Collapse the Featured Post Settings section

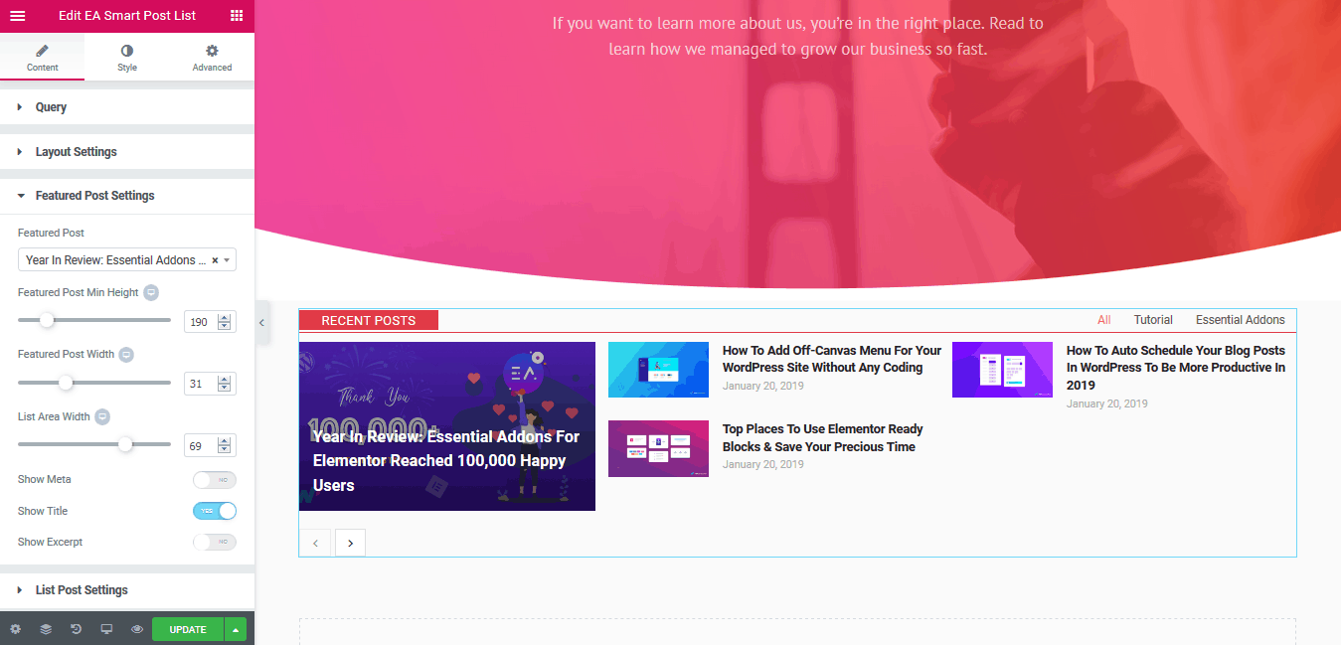[127, 196]
